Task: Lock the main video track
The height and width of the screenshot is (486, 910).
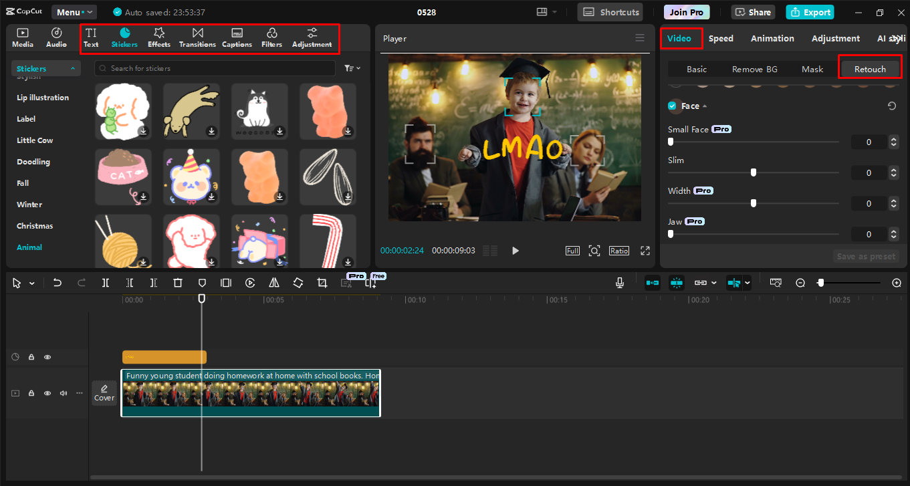Action: pos(31,393)
